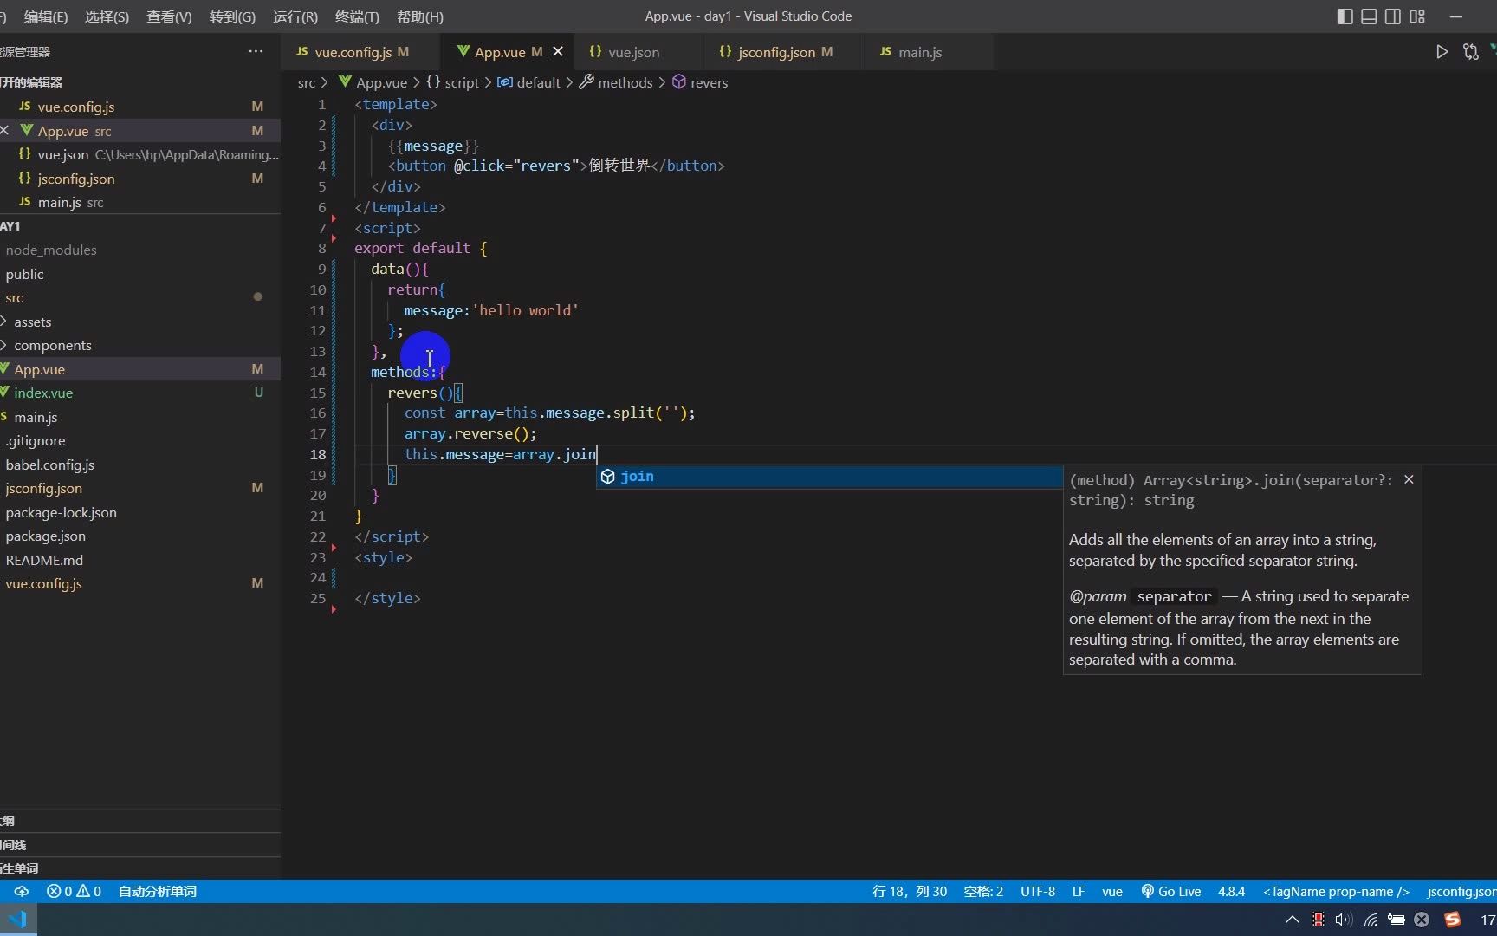Close App.vue from open editors list
Image resolution: width=1497 pixels, height=936 pixels.
tap(5, 130)
